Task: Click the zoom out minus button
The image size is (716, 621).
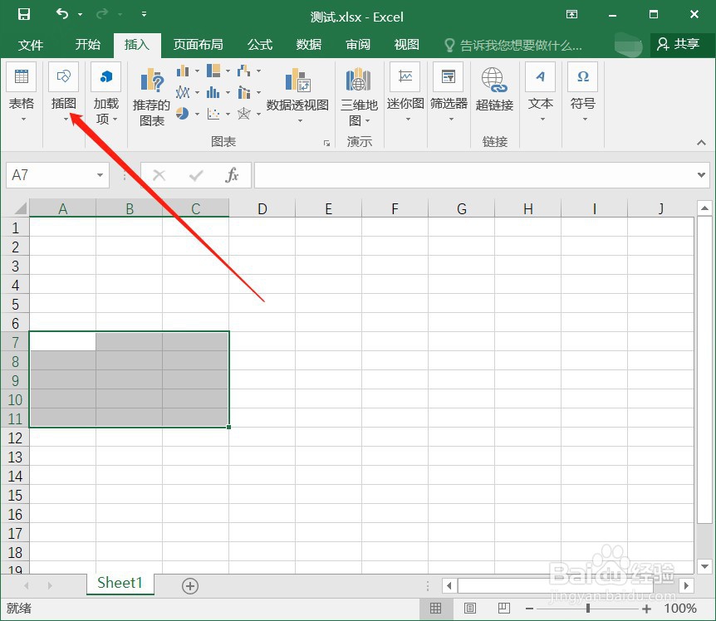Action: (x=530, y=609)
